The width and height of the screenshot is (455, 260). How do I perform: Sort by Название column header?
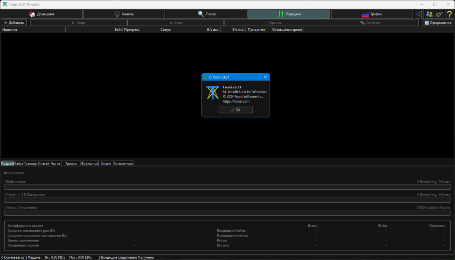coord(33,29)
